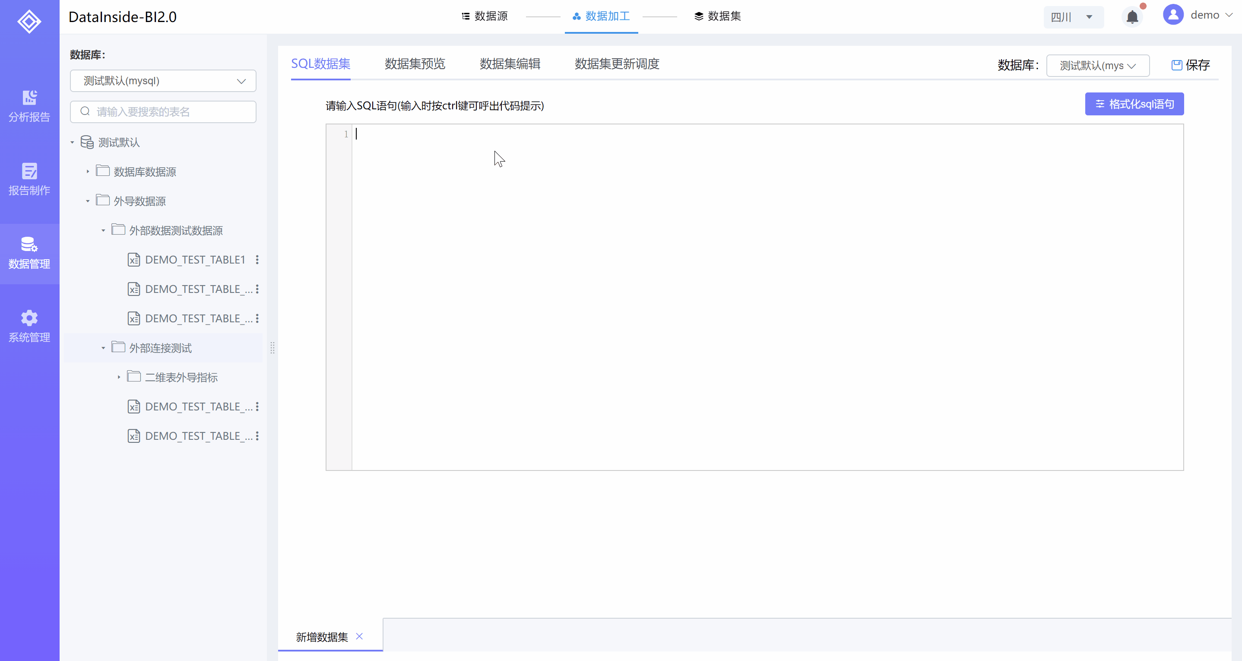Expand the demo user menu chevron
This screenshot has width=1242, height=661.
tap(1229, 15)
